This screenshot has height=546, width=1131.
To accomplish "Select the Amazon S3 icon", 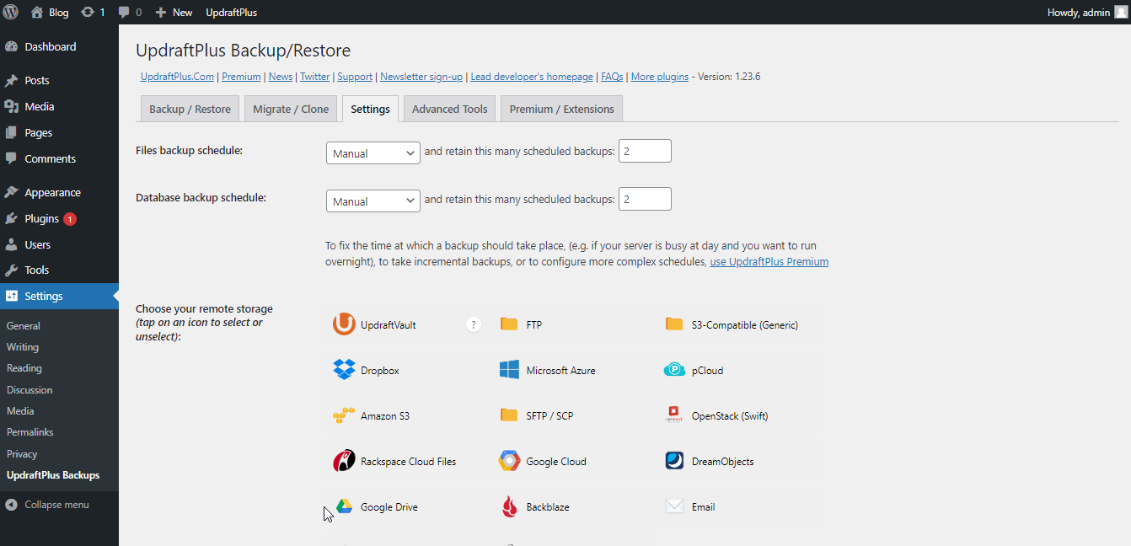I will (344, 415).
